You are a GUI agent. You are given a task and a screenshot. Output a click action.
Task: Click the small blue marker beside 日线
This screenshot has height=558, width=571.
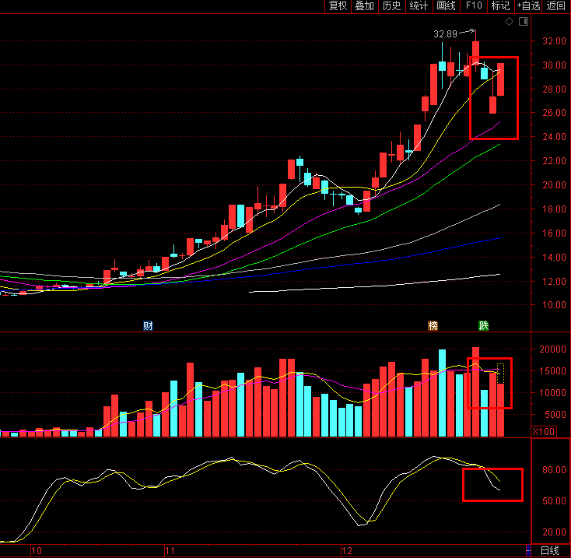tap(528, 550)
